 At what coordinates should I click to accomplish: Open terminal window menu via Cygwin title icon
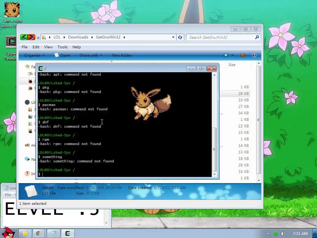[x=41, y=68]
